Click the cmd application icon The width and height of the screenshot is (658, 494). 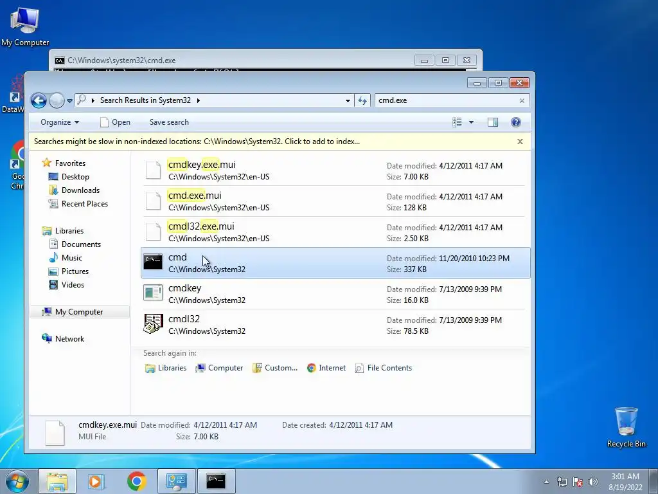pos(153,262)
